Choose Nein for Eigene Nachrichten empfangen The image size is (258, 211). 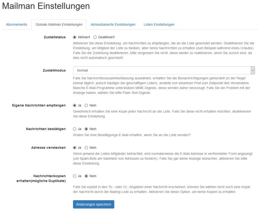click(x=86, y=106)
